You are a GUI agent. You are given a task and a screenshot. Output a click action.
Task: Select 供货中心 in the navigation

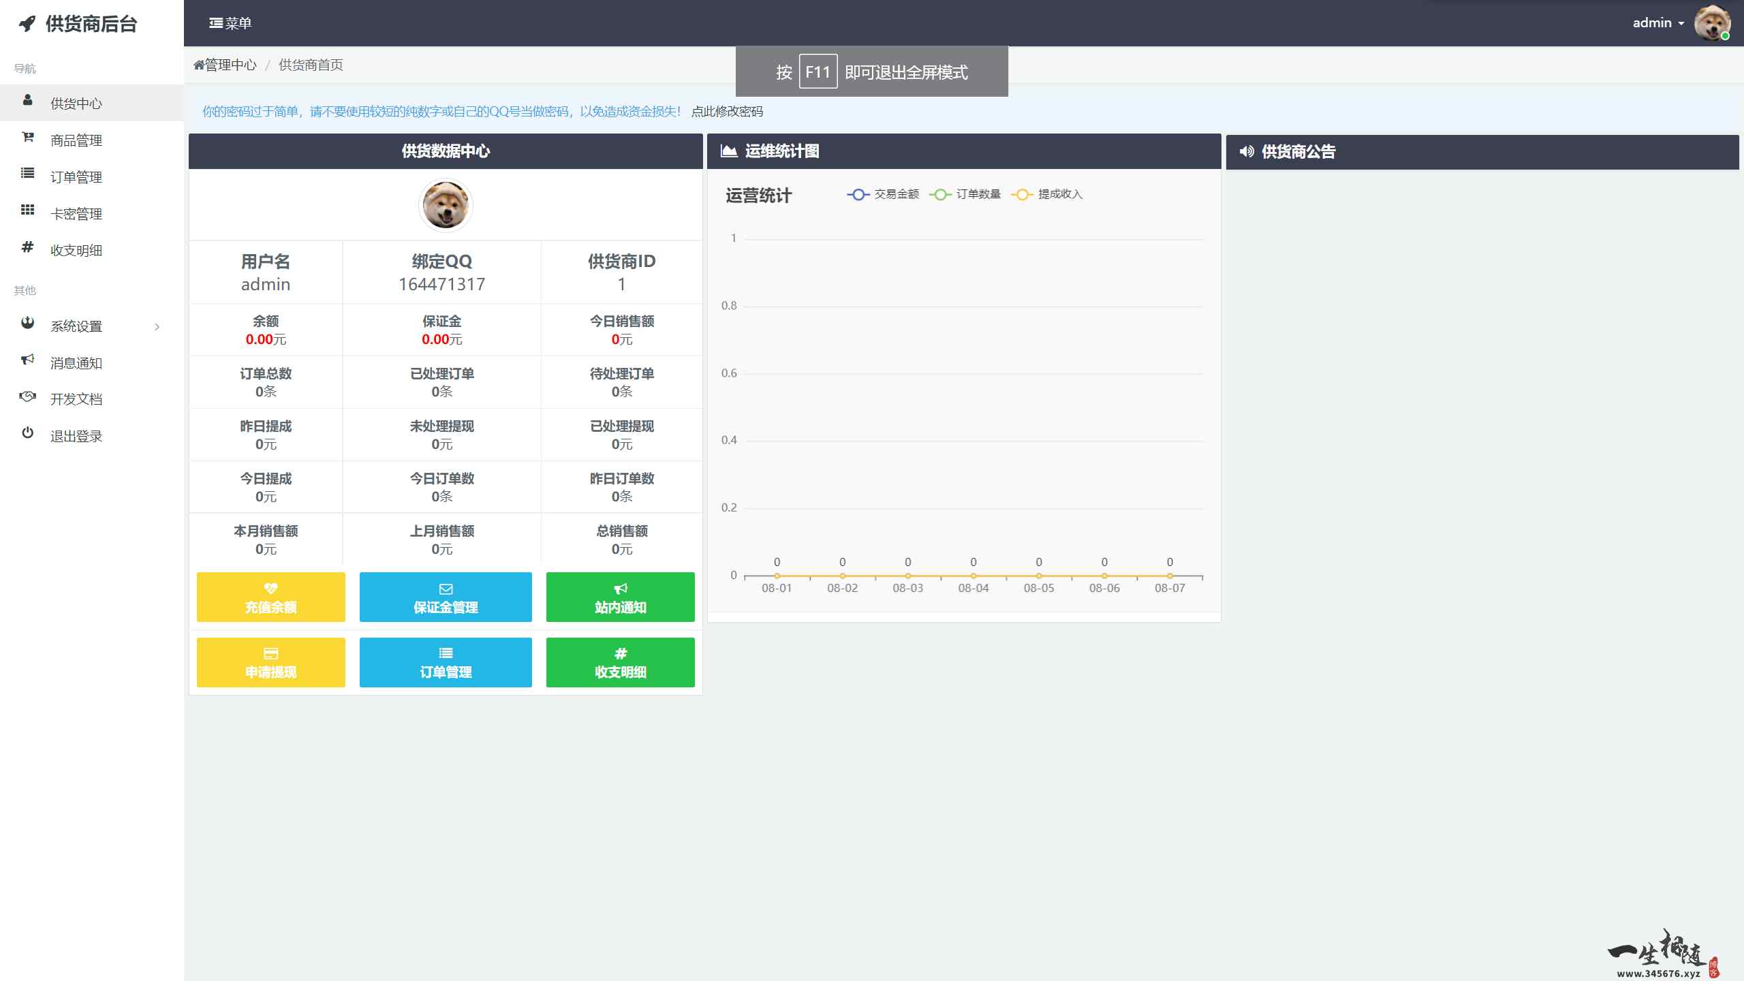(x=75, y=102)
